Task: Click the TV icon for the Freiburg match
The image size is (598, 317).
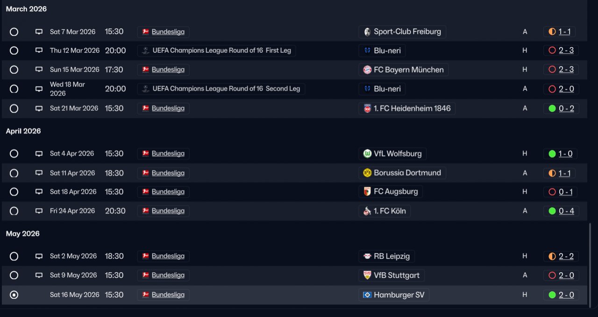Action: 39,32
